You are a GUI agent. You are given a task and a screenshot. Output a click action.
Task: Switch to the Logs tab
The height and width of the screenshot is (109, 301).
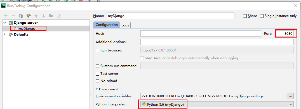(x=125, y=25)
